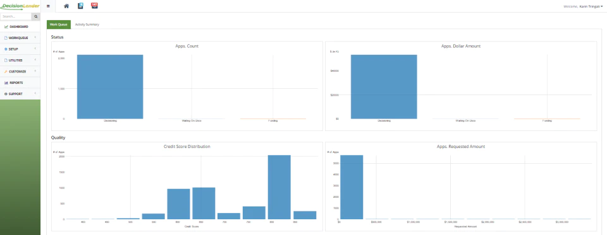607x235 pixels.
Task: Expand the Workqueue sidebar chevron
Action: click(x=35, y=37)
